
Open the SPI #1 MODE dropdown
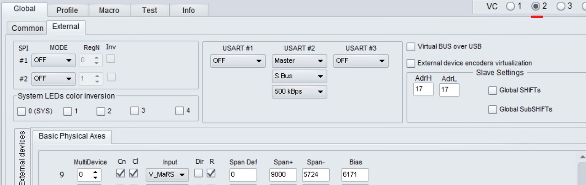click(53, 61)
